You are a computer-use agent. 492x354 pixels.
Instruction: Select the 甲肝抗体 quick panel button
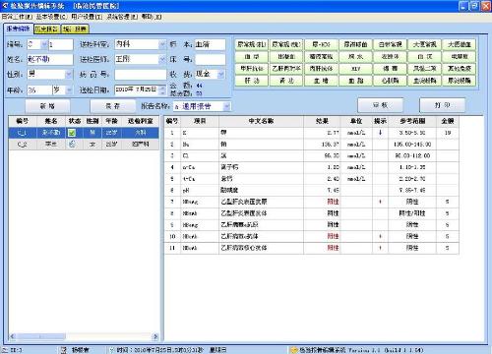pos(252,69)
